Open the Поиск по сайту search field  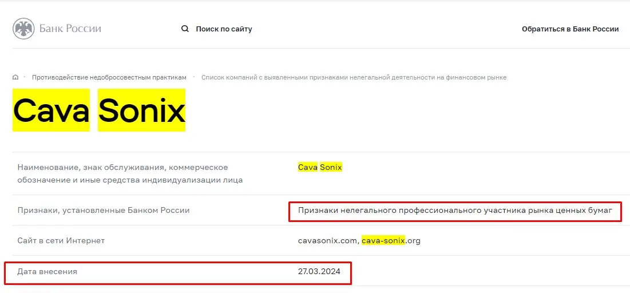[224, 29]
